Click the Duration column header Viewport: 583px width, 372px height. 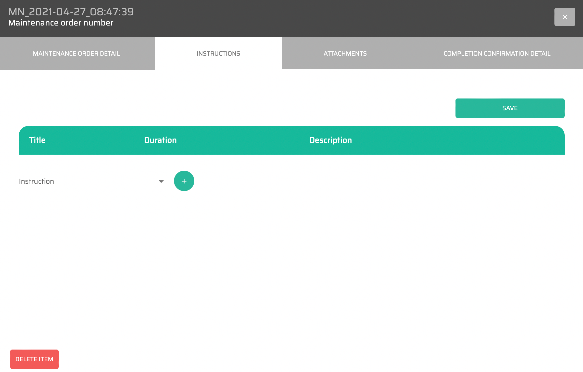coord(160,140)
